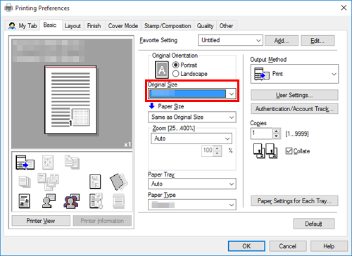Increase copies with the up stepper arrow

click(x=277, y=132)
